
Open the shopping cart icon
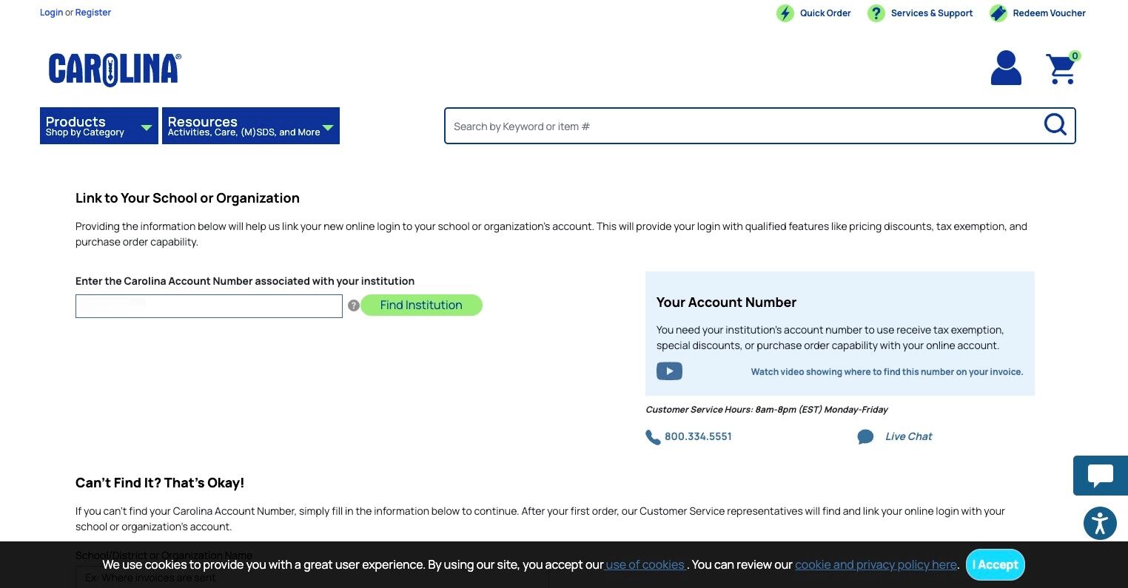click(1062, 68)
